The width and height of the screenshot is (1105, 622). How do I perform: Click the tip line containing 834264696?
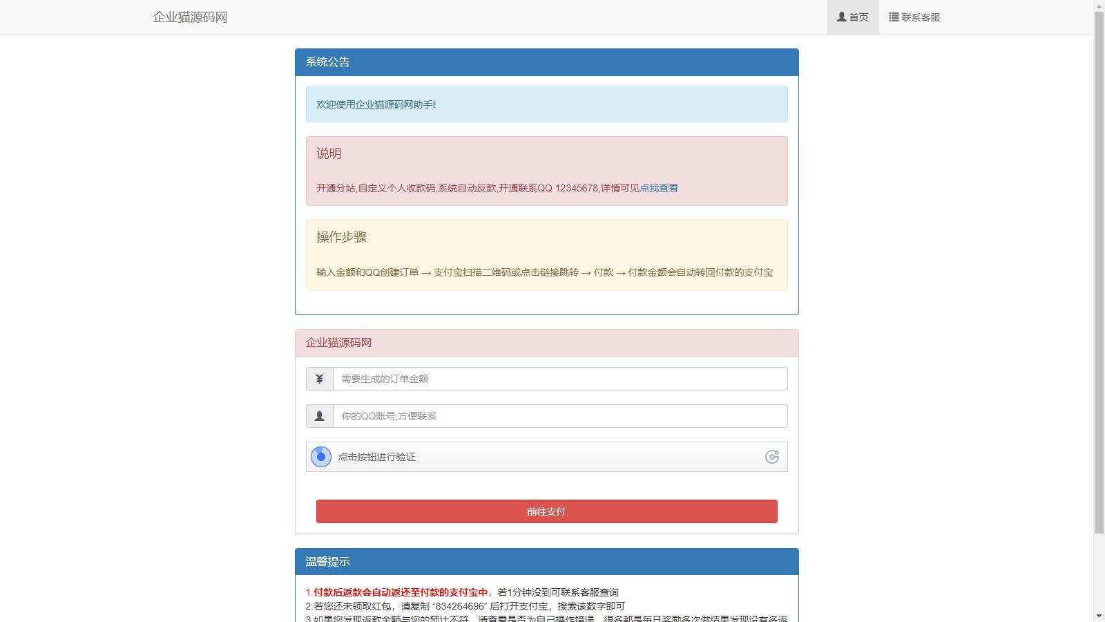click(x=465, y=606)
